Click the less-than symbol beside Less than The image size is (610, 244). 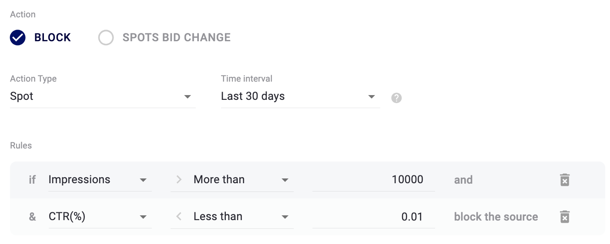179,217
